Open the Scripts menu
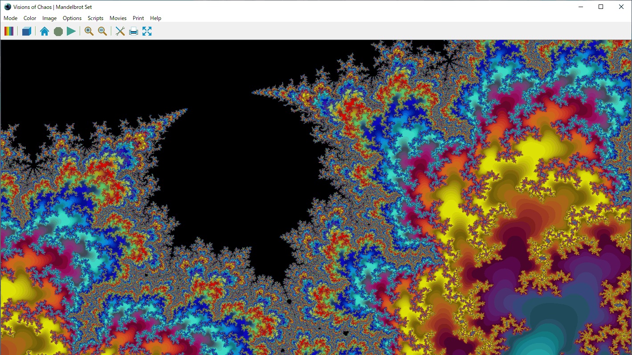The width and height of the screenshot is (632, 355). 95,18
